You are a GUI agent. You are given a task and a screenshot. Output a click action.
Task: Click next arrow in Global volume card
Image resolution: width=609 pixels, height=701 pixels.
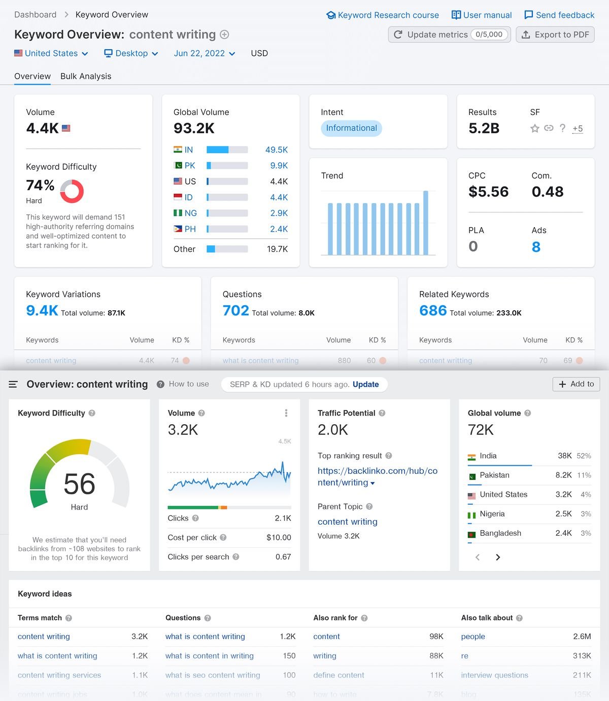pyautogui.click(x=498, y=557)
